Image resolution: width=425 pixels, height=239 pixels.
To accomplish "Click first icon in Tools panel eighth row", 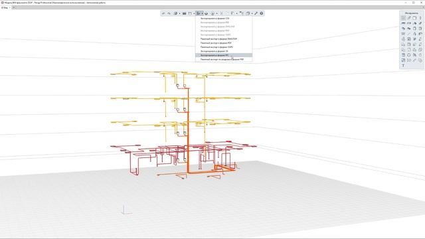I will point(403,55).
